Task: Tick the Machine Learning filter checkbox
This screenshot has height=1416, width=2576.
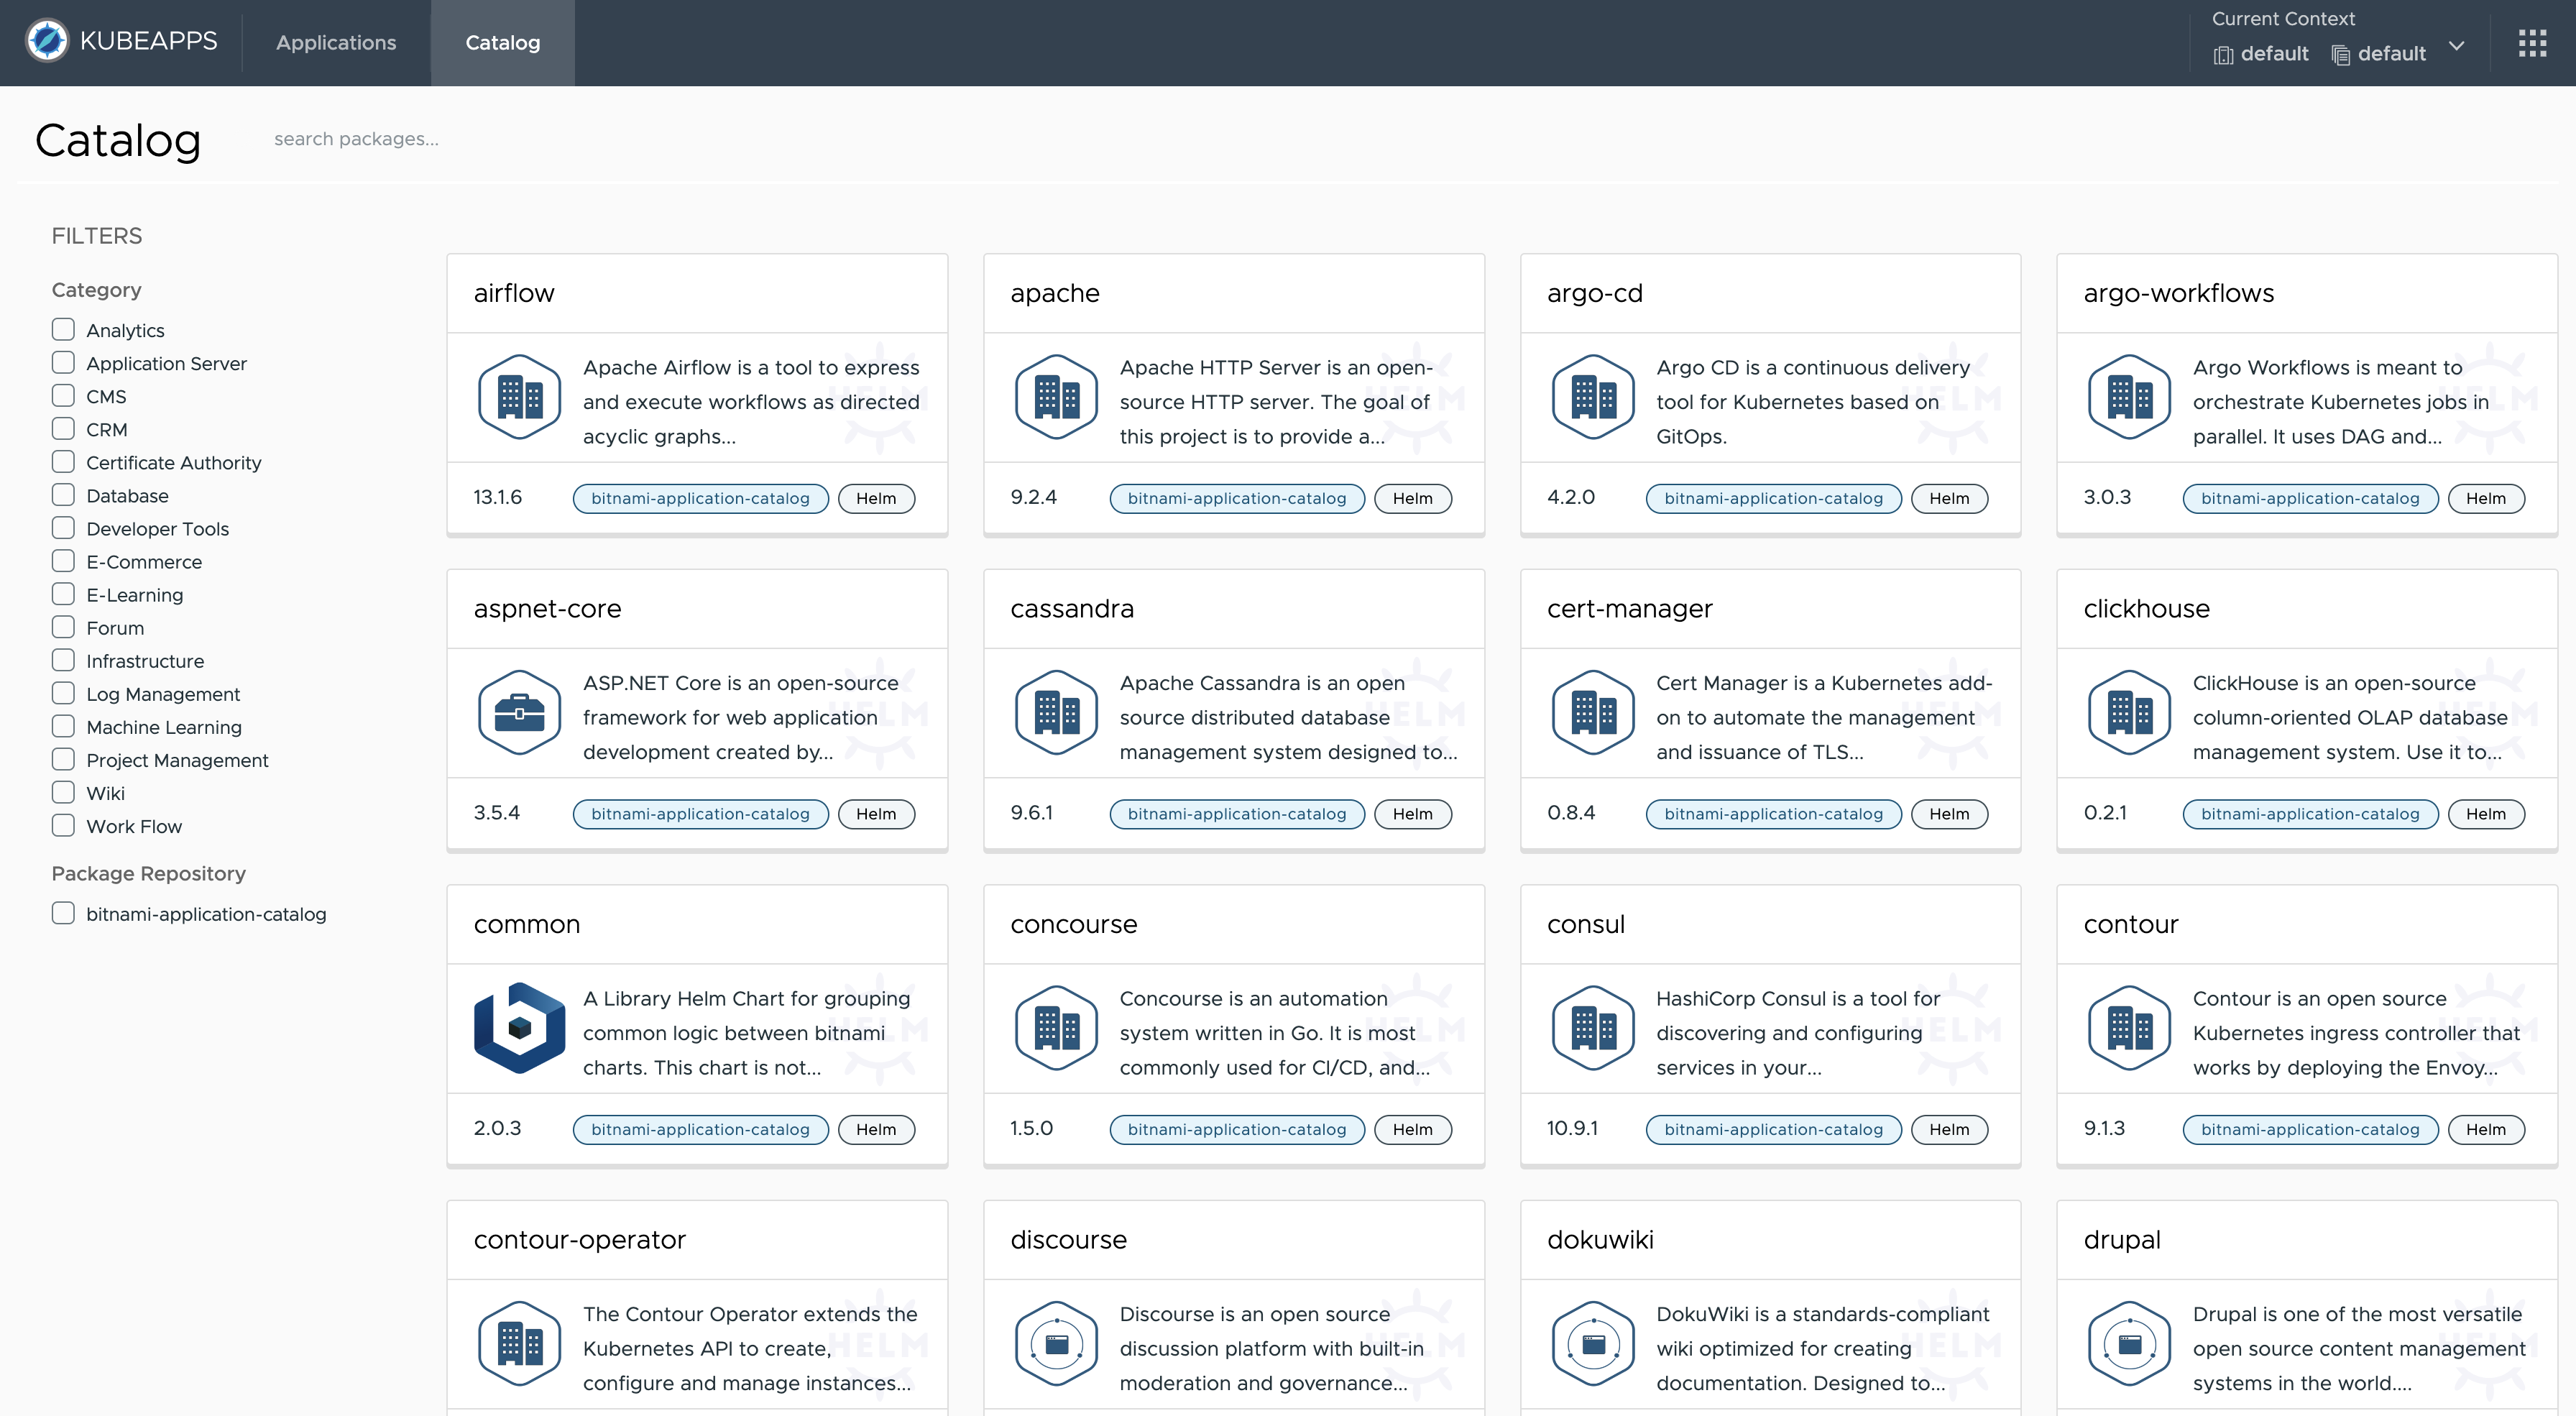Action: click(63, 726)
